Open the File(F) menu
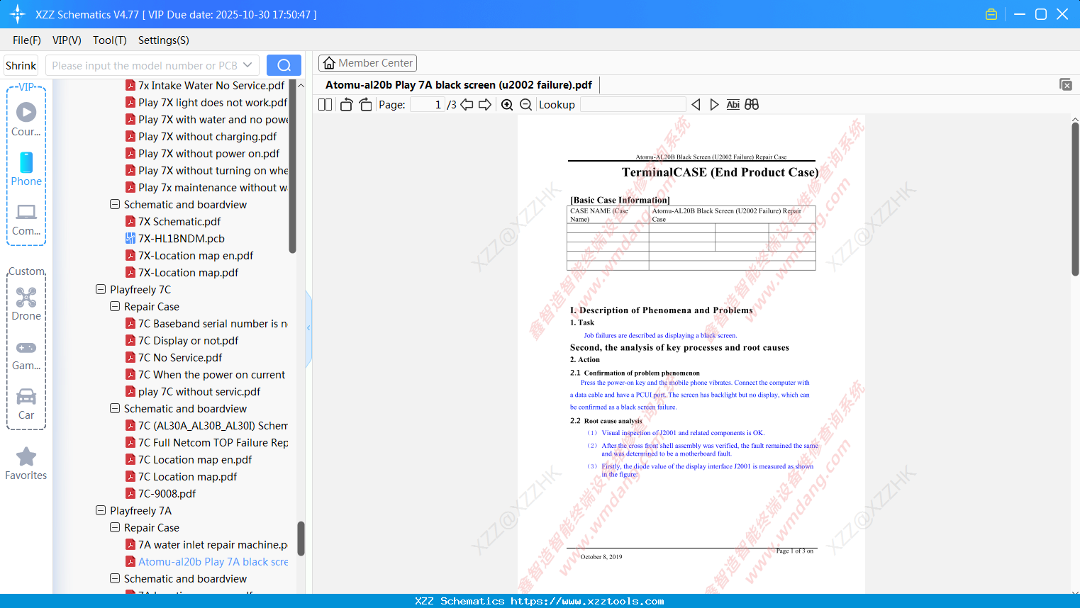 [27, 40]
